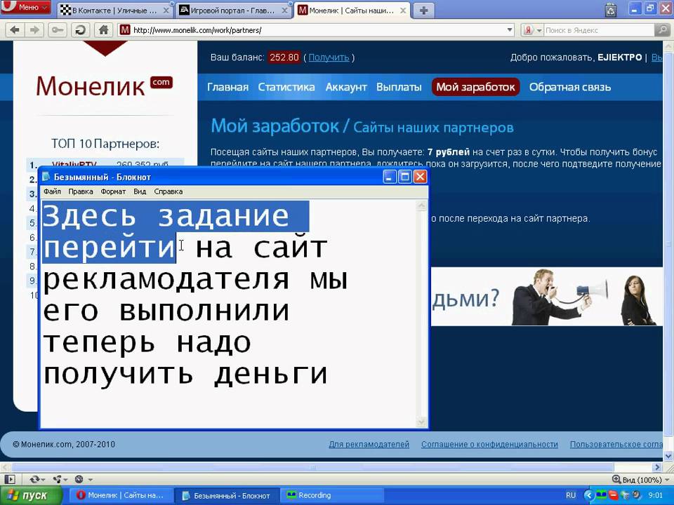Viewport: 674px width, 505px height.
Task: Go to home page via house icon
Action: (103, 30)
